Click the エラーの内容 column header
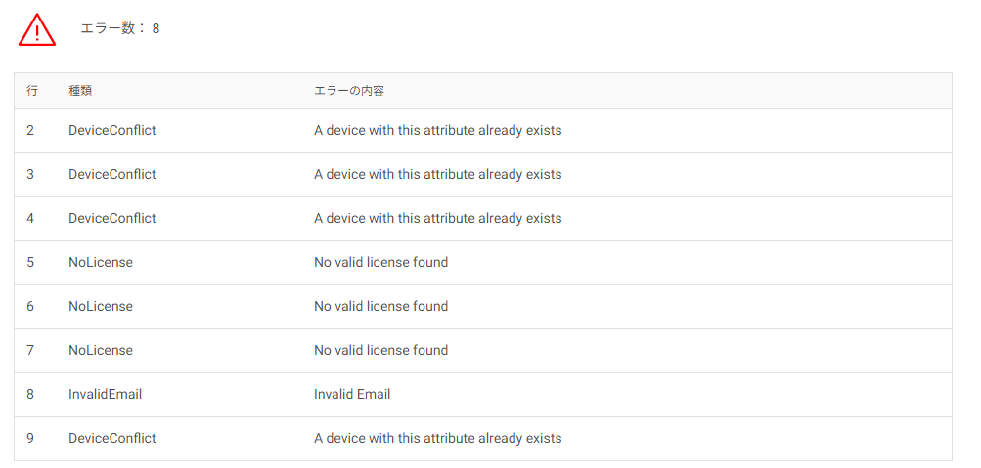This screenshot has height=468, width=981. (348, 91)
